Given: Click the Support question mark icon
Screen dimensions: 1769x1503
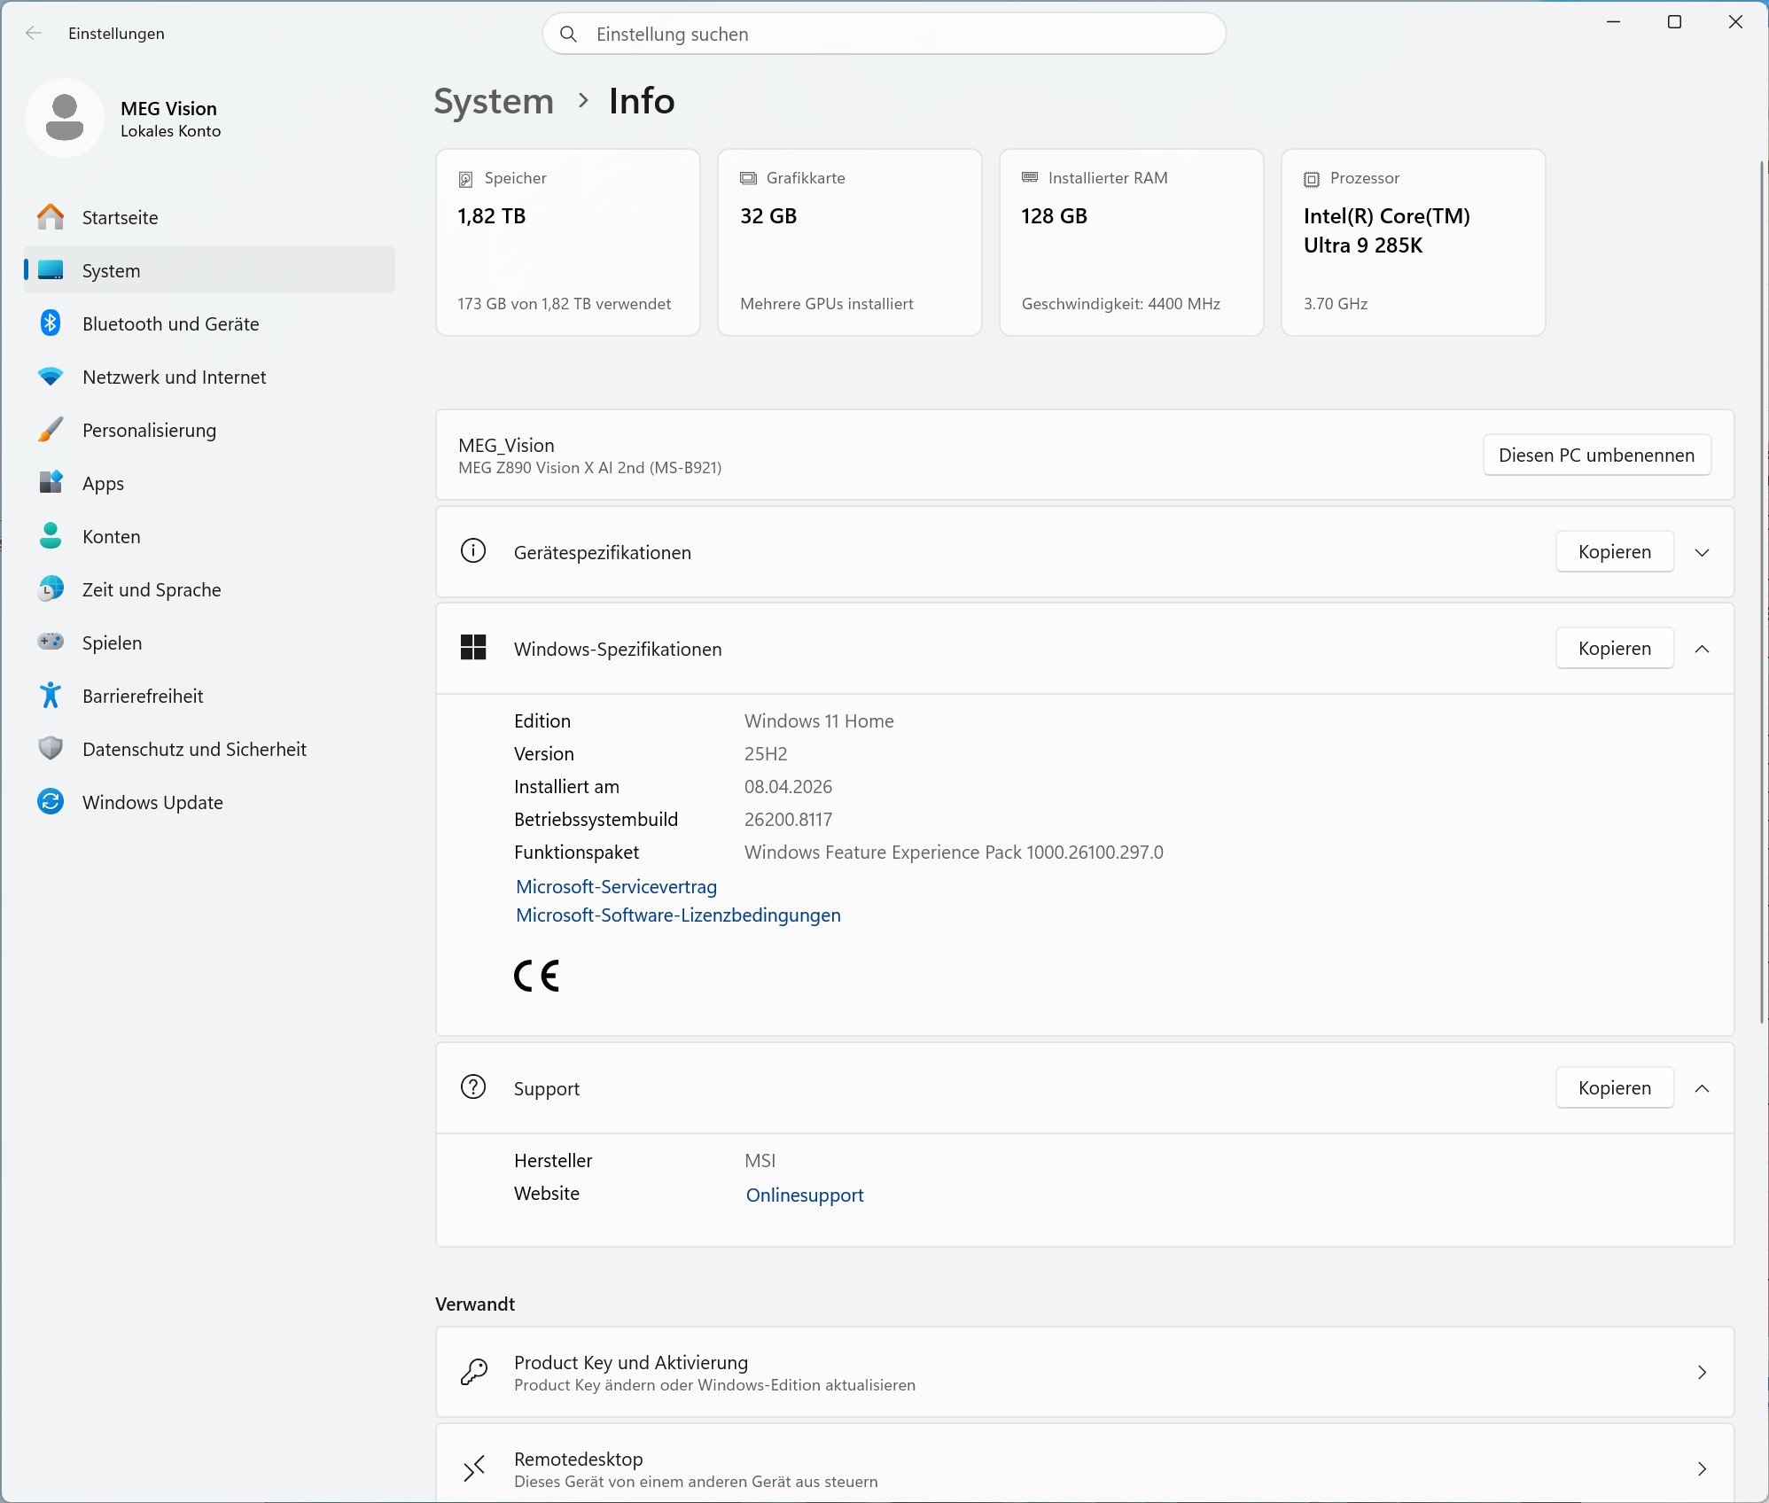Looking at the screenshot, I should 473,1087.
